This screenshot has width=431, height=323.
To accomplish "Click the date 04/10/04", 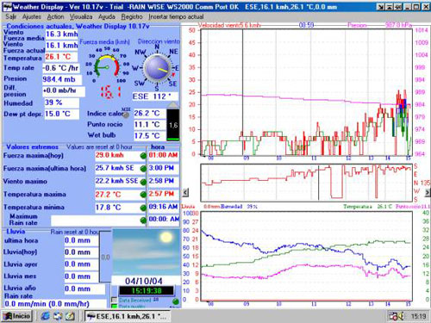I will (144, 281).
